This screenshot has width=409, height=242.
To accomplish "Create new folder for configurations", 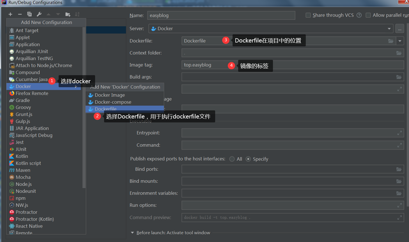I will pos(68,14).
